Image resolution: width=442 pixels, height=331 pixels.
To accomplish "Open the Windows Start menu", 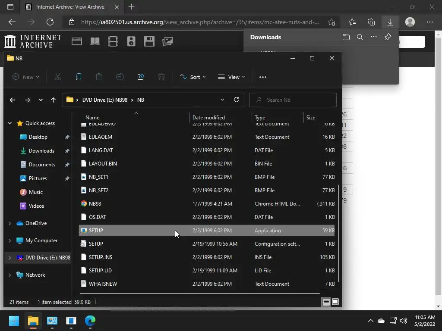I will [14, 321].
